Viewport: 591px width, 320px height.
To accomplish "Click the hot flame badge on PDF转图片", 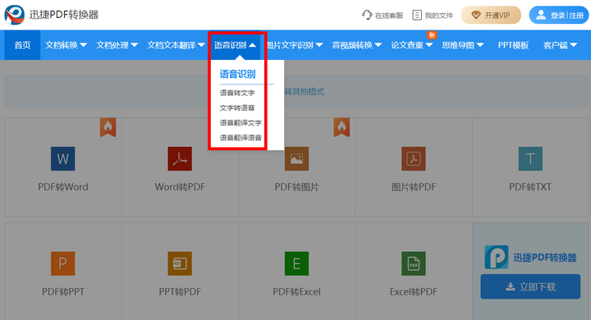I will click(x=341, y=127).
